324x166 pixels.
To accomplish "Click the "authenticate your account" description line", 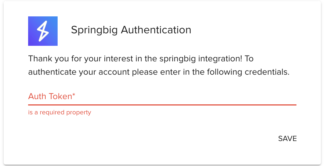I will [x=159, y=72].
